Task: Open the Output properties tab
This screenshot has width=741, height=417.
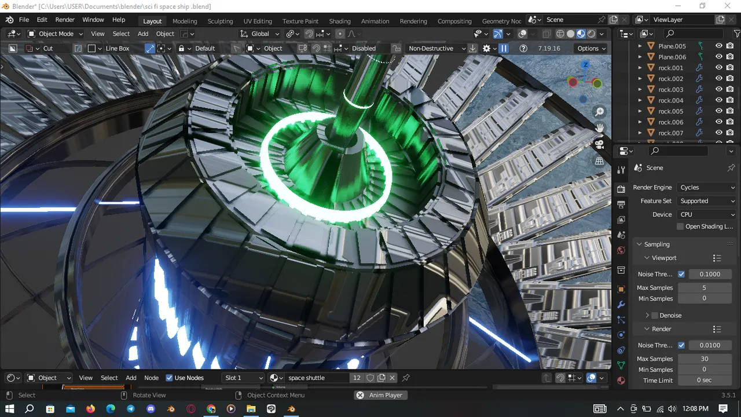Action: pyautogui.click(x=621, y=204)
